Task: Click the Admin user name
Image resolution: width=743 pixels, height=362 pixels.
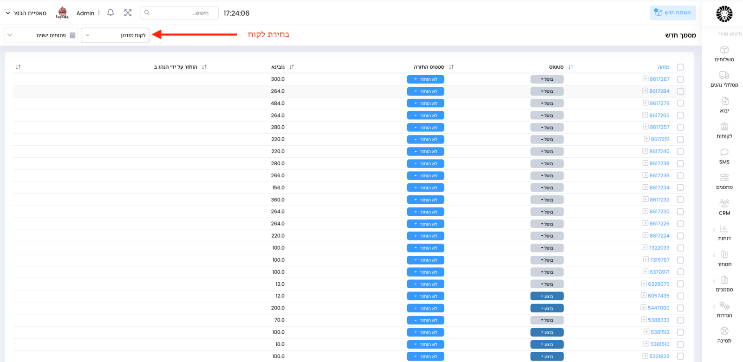Action: tap(85, 13)
